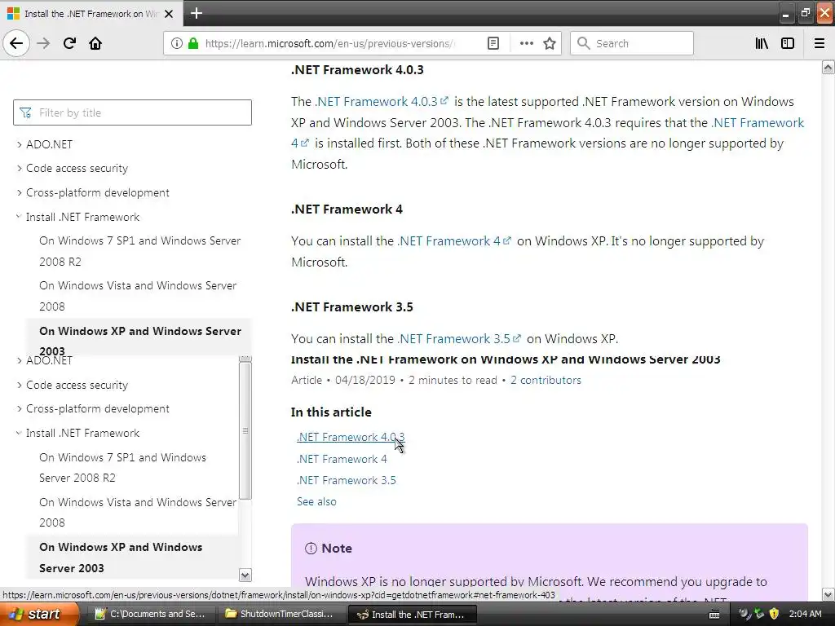
Task: Open On Windows 7 SP1 item in top sidebar list
Action: click(139, 251)
